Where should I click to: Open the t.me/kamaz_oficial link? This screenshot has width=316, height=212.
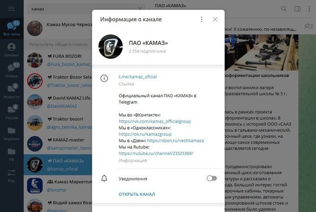(138, 77)
